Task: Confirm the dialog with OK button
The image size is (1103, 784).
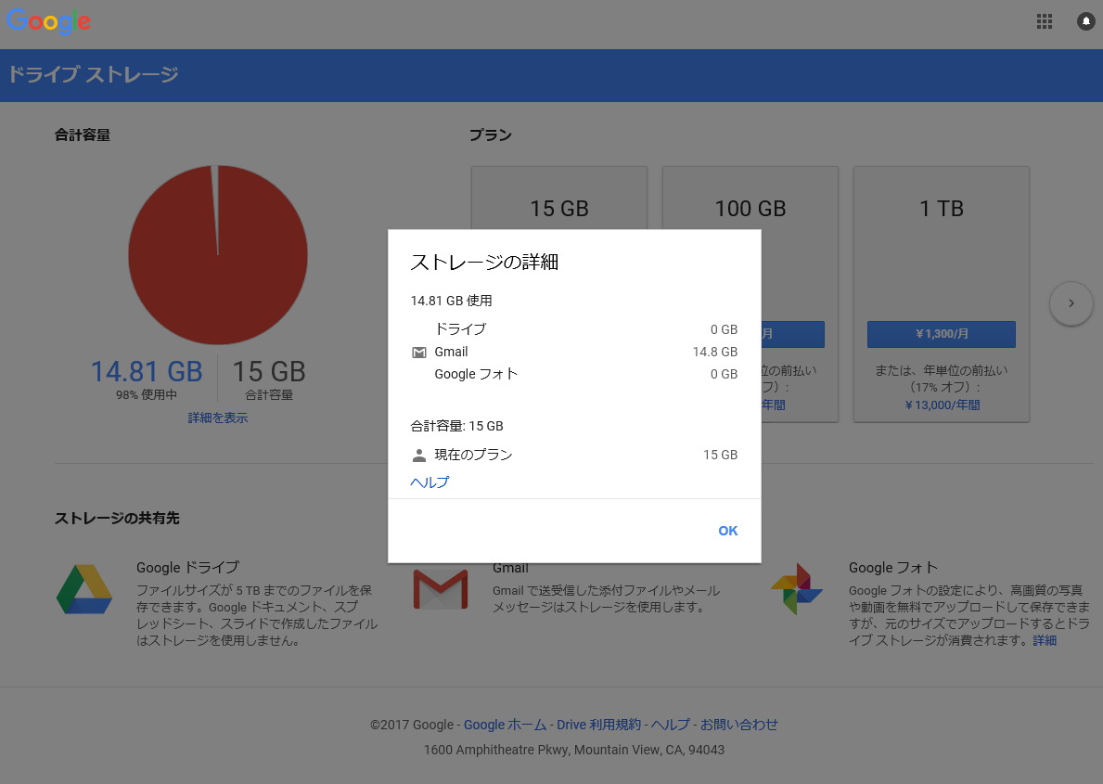Action: [728, 531]
